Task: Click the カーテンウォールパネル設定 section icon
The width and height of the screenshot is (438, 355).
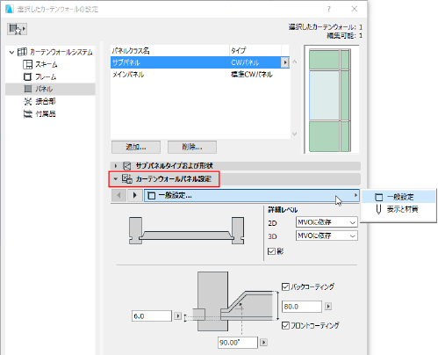Action: coord(127,178)
